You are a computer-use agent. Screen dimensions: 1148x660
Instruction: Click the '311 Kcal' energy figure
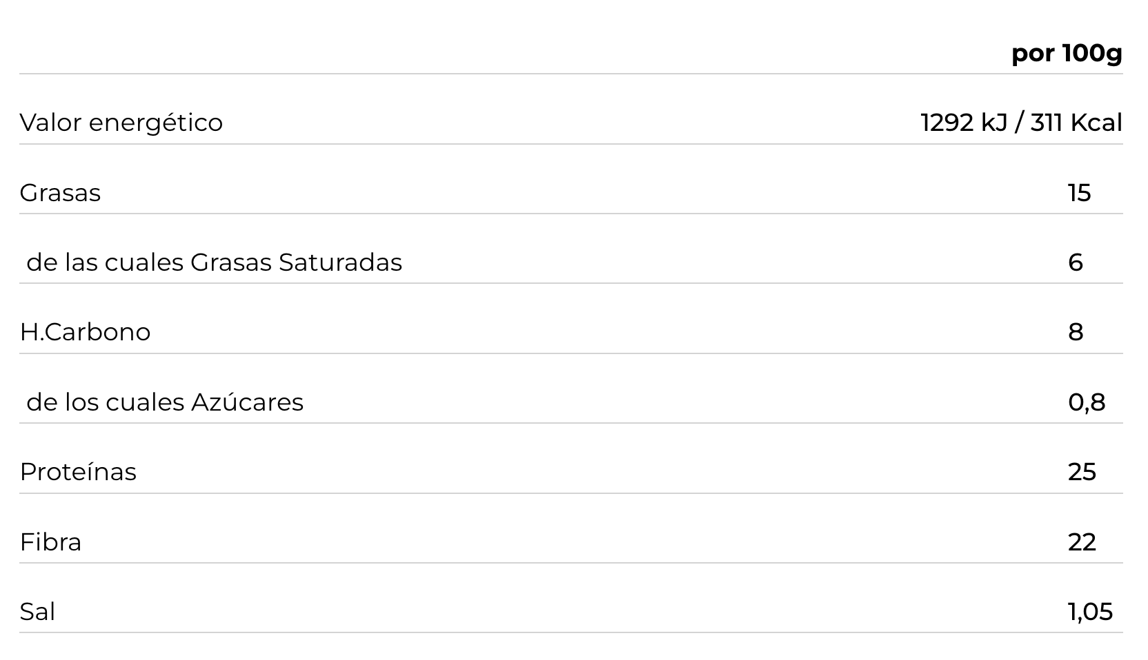click(1076, 123)
